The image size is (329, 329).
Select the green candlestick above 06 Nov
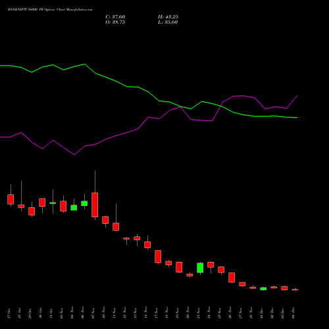pyautogui.click(x=84, y=203)
